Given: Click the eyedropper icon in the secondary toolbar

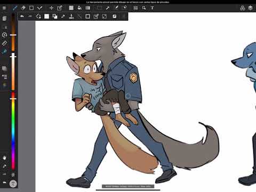Looking at the screenshot, I should tap(63, 17).
